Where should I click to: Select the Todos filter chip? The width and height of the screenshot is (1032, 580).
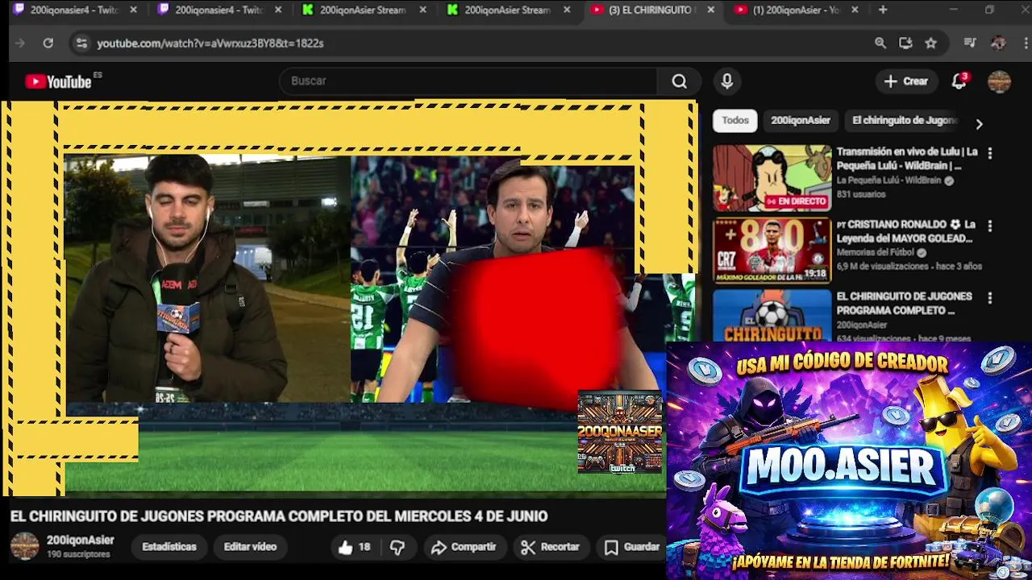point(735,120)
